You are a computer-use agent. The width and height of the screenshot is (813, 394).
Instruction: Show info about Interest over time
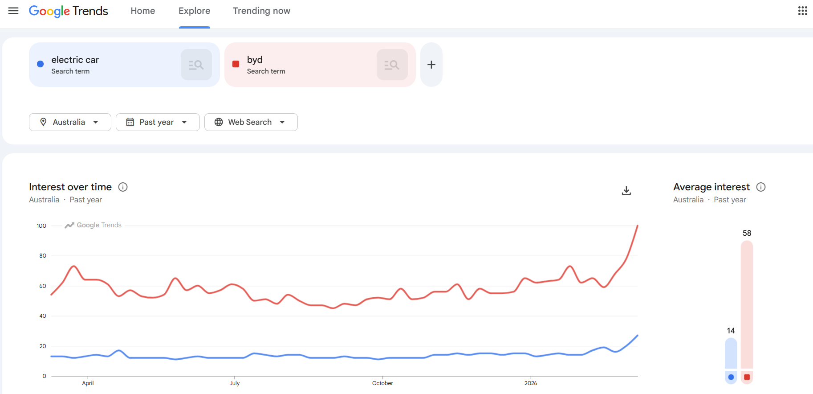tap(123, 187)
